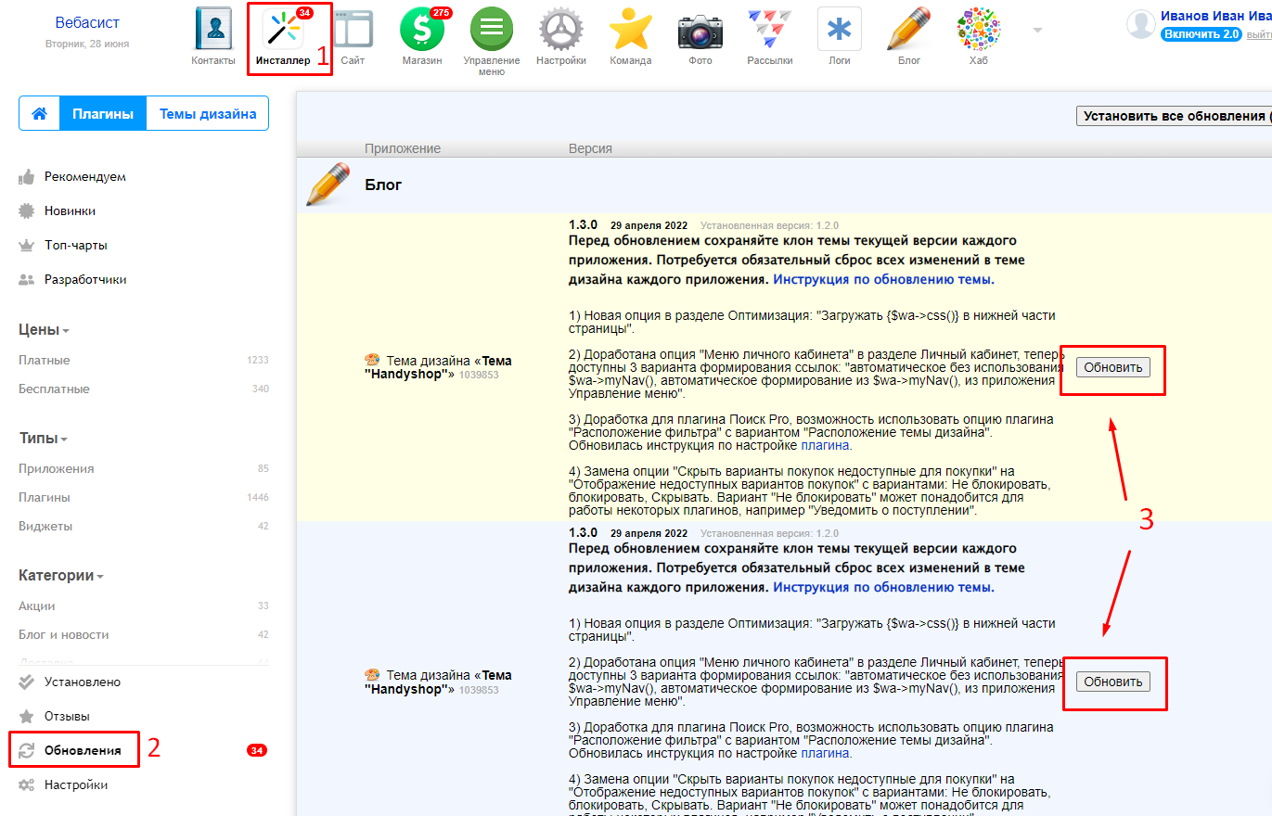This screenshot has width=1272, height=816.
Task: Collapse the Типы section header
Action: tap(44, 438)
